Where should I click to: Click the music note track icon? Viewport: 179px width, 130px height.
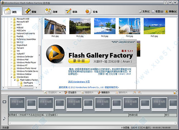pyautogui.click(x=4, y=119)
